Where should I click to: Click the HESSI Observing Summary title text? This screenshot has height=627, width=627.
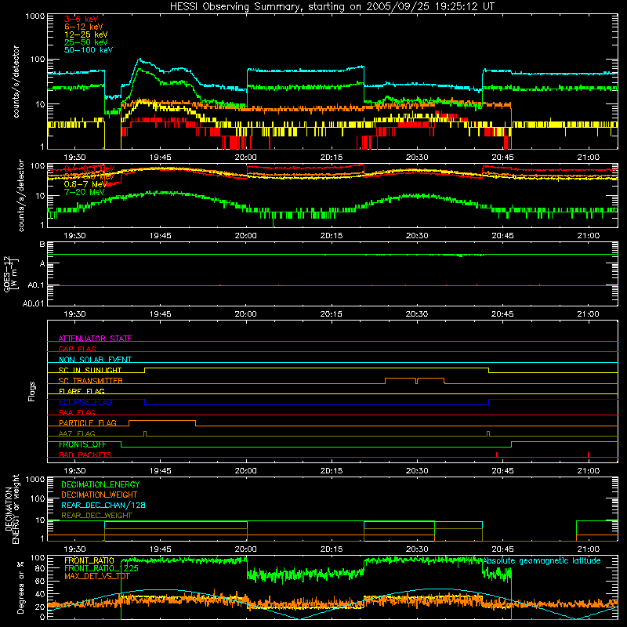point(332,7)
